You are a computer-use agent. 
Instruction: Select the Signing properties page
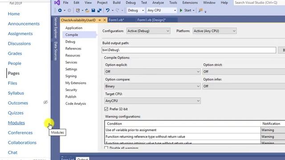click(x=71, y=76)
